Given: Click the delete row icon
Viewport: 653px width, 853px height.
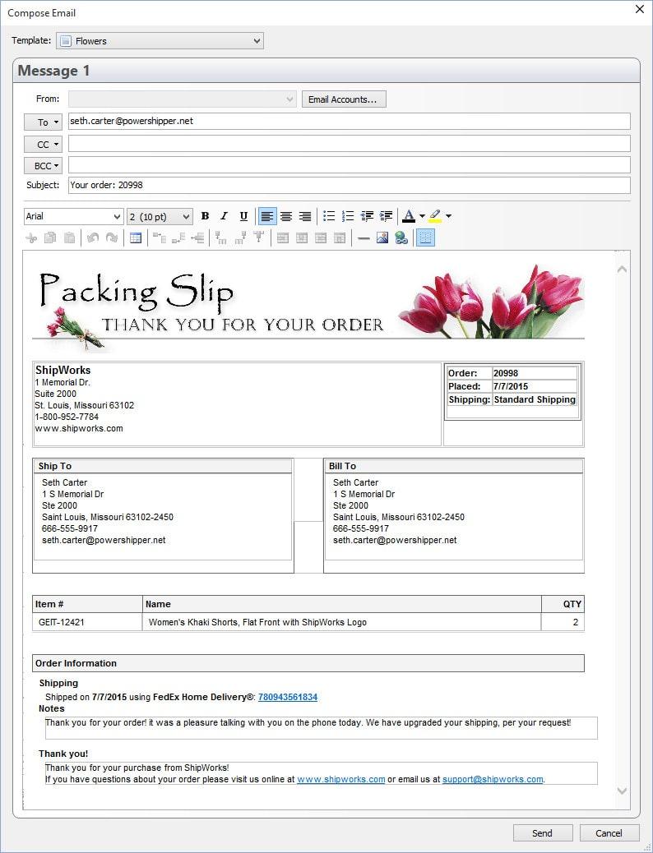Looking at the screenshot, I should (x=197, y=237).
